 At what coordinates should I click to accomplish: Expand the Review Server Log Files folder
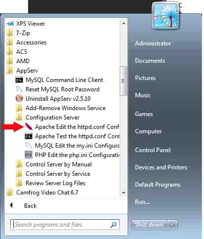(x=51, y=183)
